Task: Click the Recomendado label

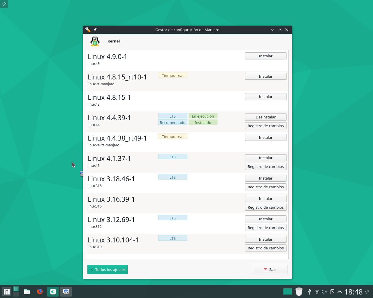Action: pyautogui.click(x=173, y=123)
